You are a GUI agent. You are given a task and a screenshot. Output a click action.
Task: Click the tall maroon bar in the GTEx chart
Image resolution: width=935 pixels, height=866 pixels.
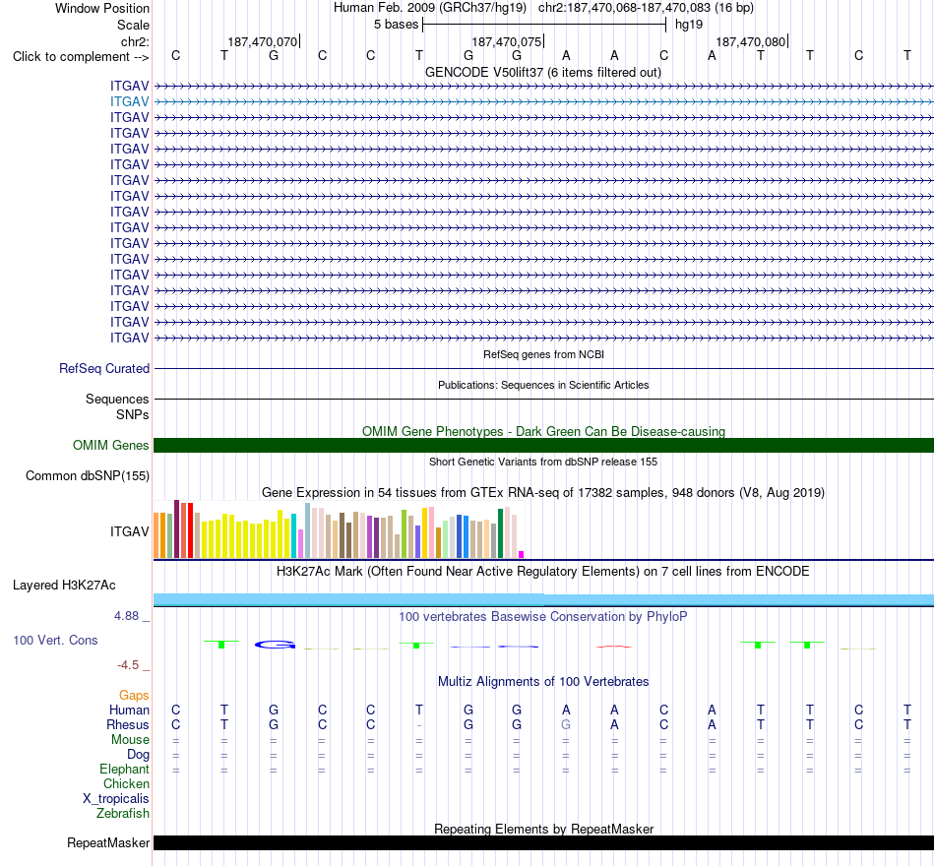click(176, 529)
